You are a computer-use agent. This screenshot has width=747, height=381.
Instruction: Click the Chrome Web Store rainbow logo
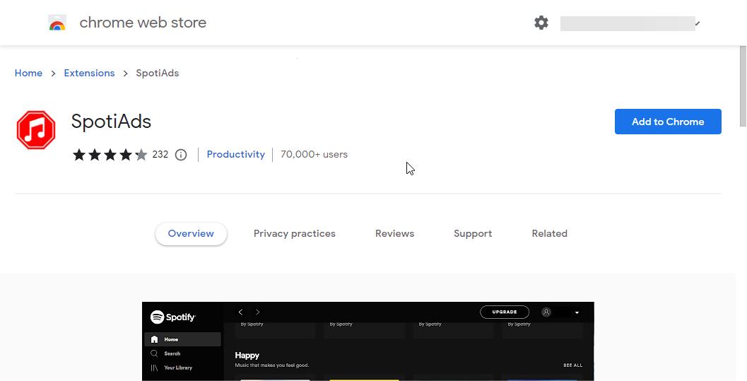[x=57, y=23]
